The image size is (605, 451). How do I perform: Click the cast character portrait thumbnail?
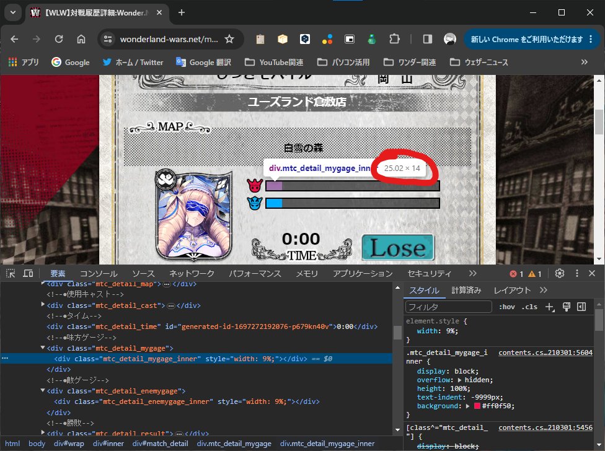(193, 216)
